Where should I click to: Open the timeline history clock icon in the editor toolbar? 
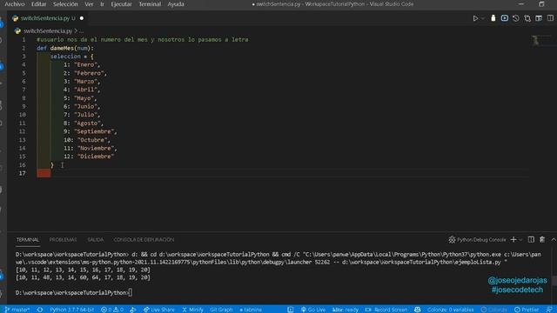(516, 18)
